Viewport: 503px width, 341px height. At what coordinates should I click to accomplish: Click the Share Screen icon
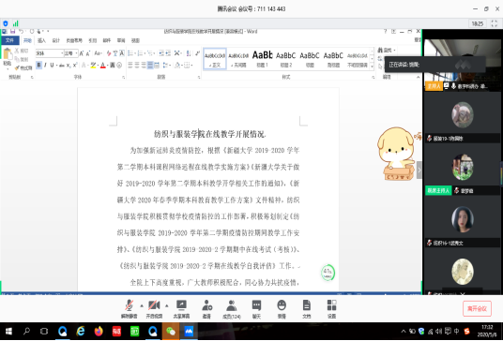(181, 309)
